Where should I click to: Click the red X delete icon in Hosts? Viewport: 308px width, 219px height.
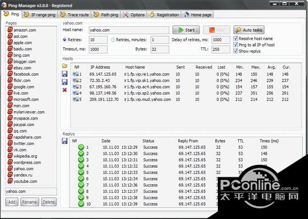[65, 90]
